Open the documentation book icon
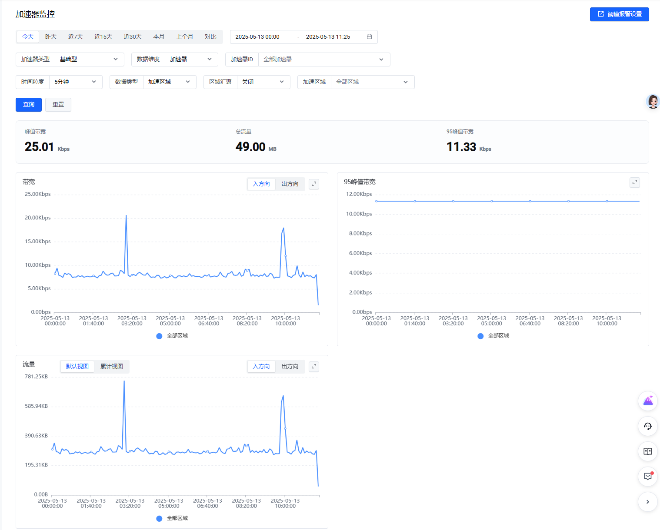Image resolution: width=660 pixels, height=530 pixels. (x=647, y=451)
